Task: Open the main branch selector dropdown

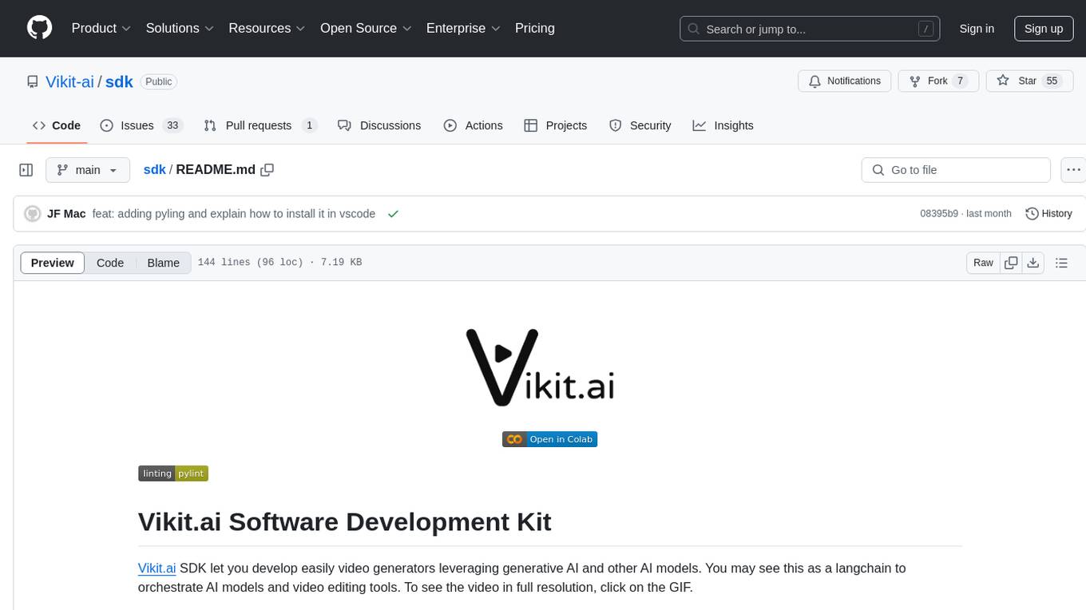Action: point(88,170)
